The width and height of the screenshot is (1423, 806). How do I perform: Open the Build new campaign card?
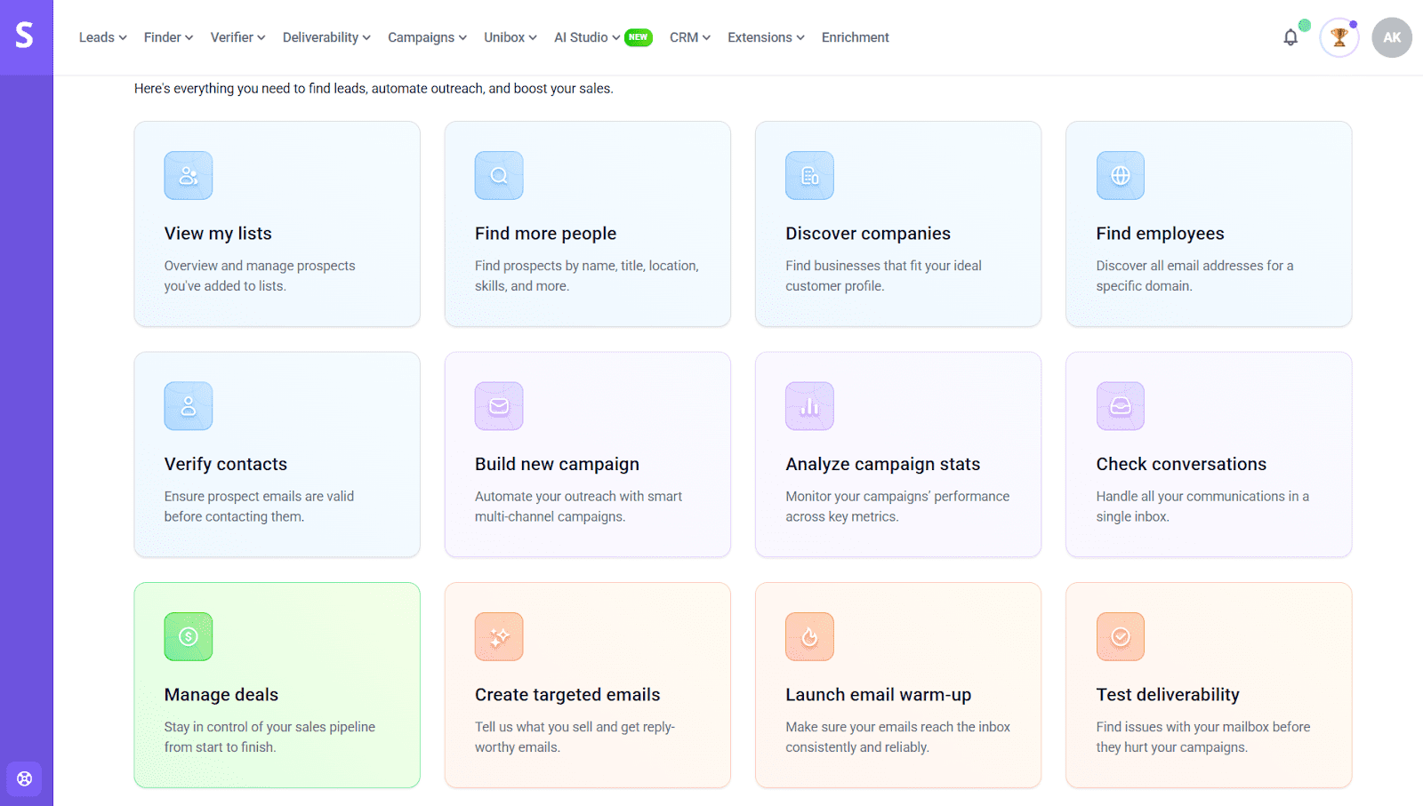click(x=587, y=454)
